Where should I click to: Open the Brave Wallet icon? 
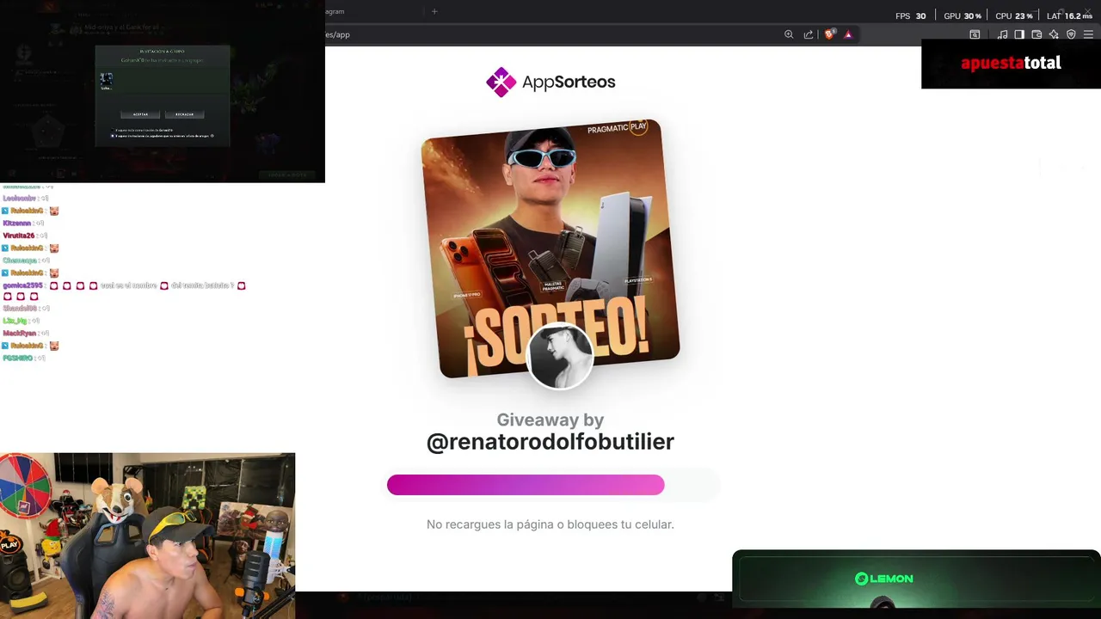[x=1036, y=34]
